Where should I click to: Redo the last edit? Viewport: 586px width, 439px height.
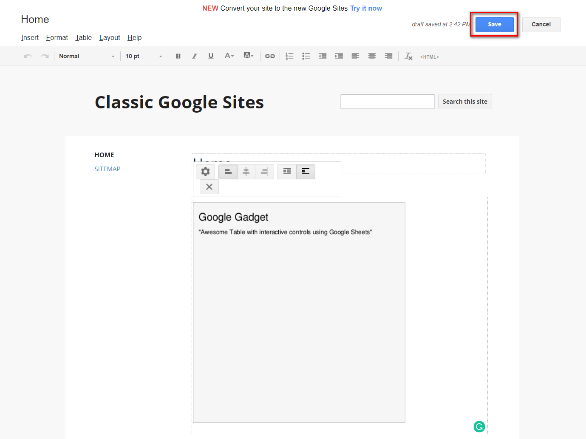coord(45,56)
